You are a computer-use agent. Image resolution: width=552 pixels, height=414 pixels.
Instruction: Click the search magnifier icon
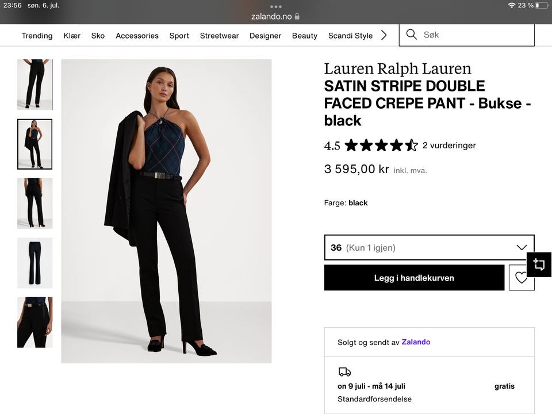pyautogui.click(x=411, y=34)
